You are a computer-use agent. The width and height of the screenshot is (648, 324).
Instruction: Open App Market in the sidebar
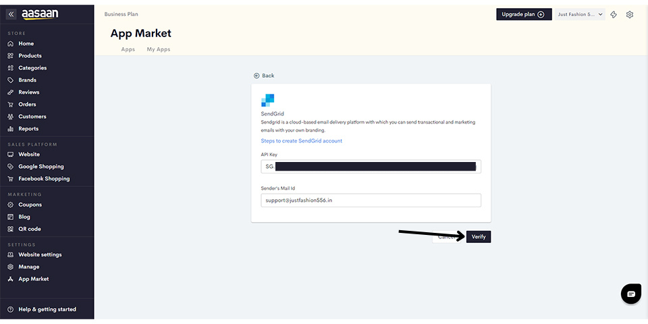pyautogui.click(x=34, y=279)
